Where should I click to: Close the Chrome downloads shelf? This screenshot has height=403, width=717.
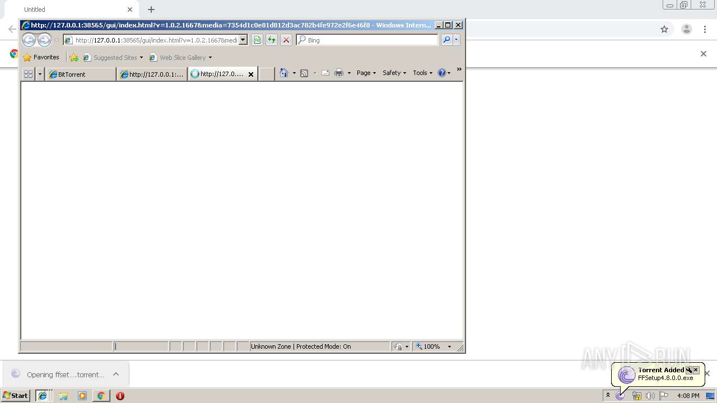[707, 373]
